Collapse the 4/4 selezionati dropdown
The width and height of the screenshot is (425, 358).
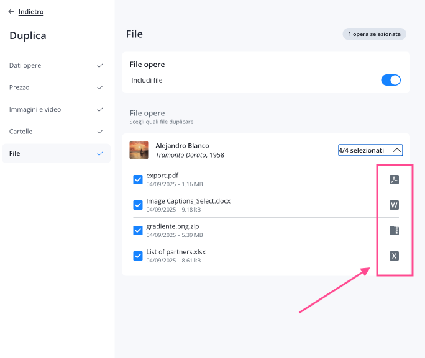click(x=370, y=150)
